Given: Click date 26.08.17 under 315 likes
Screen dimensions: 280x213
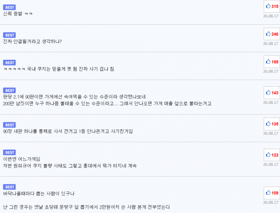Looking at the screenshot, I should tap(271, 16).
